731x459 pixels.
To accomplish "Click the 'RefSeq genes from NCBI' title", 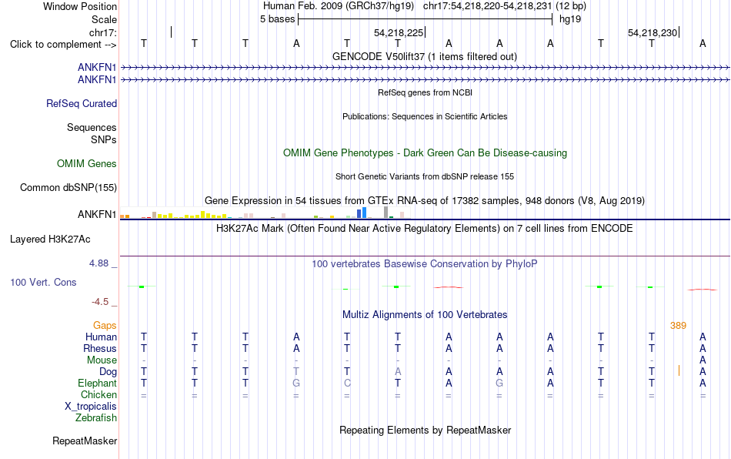I will coord(425,93).
